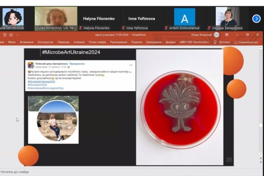The image size is (264, 176).
Task: Click the circular profile photo on slide
Action: [57, 121]
